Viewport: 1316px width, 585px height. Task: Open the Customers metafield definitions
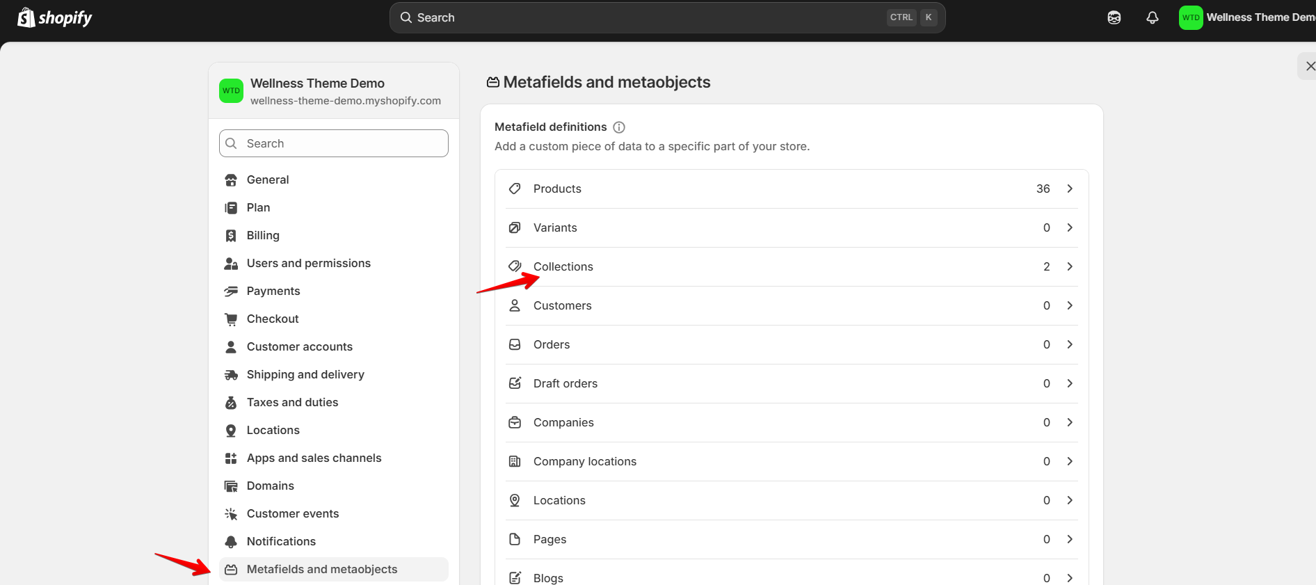[792, 305]
